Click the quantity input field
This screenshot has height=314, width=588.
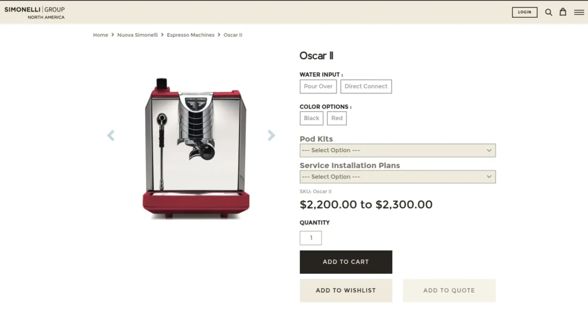click(311, 238)
